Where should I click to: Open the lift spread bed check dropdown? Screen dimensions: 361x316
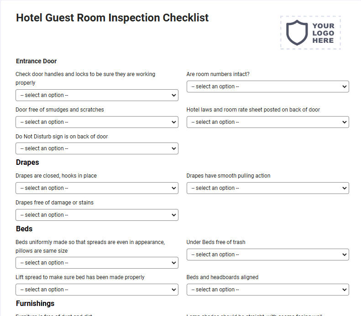pos(97,290)
